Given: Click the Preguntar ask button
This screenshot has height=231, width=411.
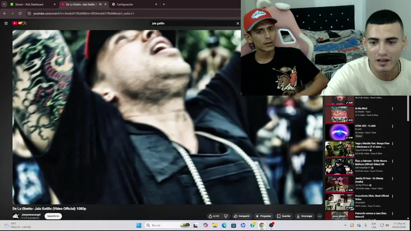Looking at the screenshot, I should pos(263,216).
